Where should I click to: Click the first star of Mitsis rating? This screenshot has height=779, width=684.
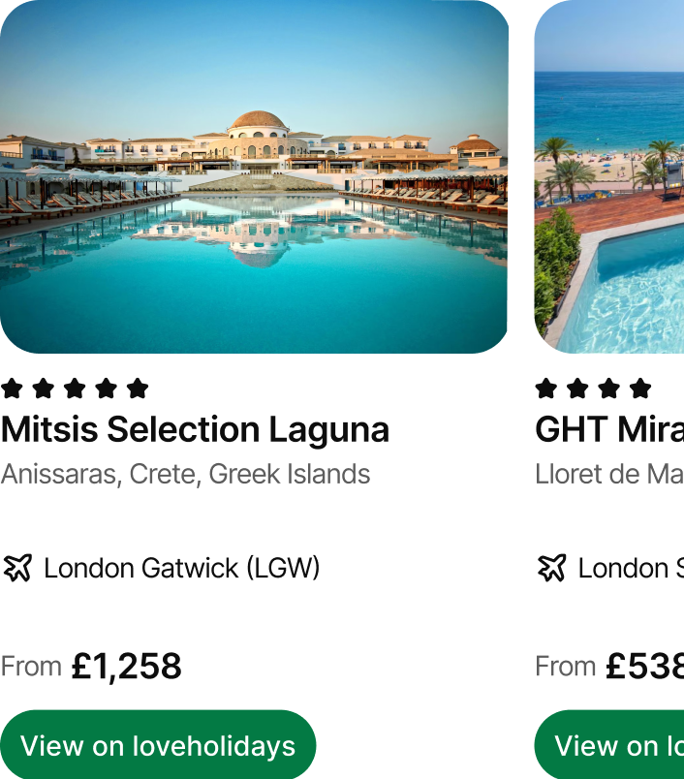[12, 389]
